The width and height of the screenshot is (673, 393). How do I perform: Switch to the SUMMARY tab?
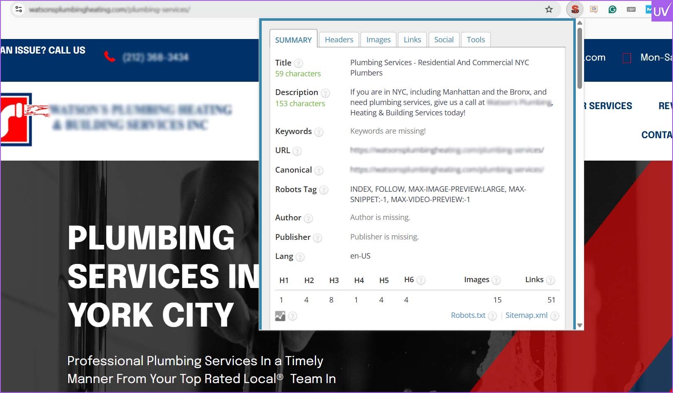(293, 40)
